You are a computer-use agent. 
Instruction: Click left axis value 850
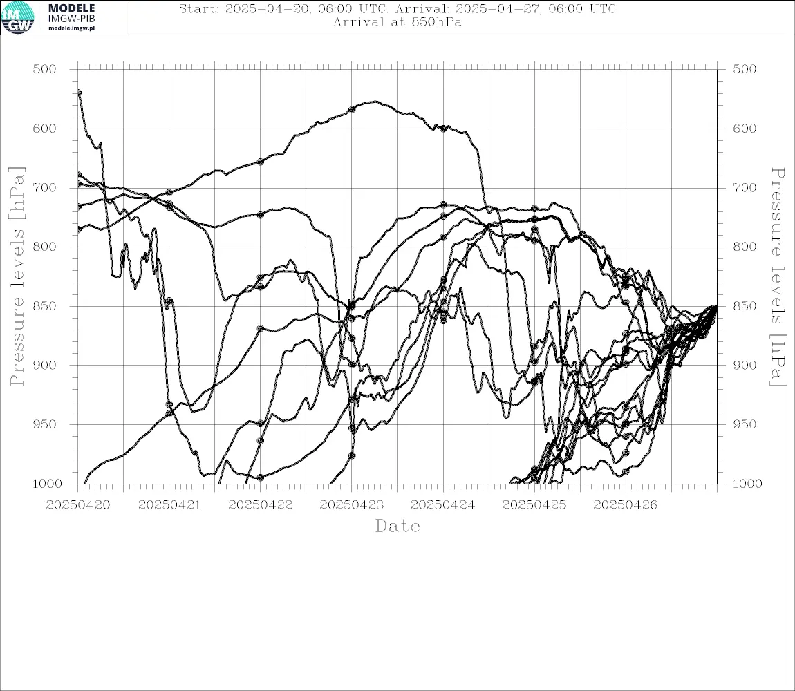45,306
